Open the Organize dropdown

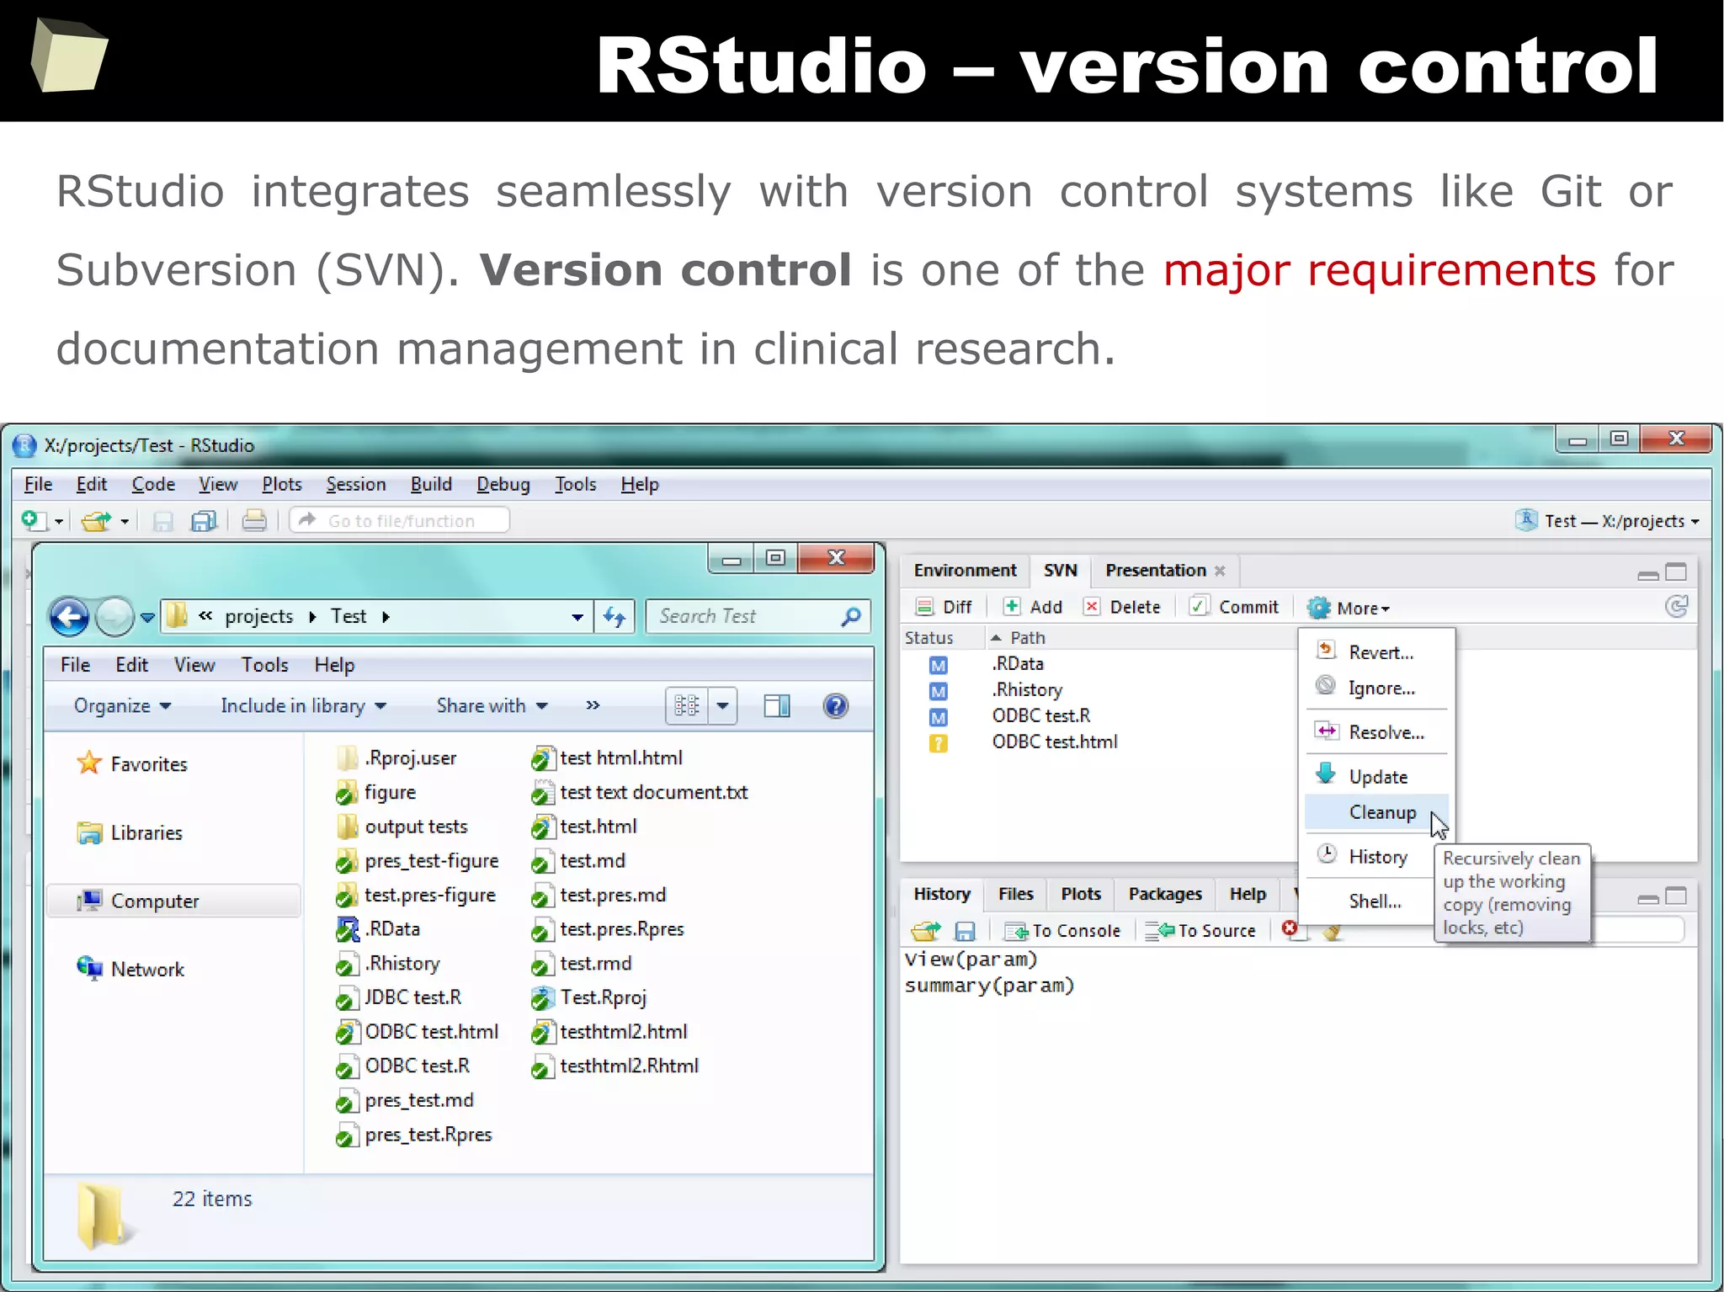[123, 705]
